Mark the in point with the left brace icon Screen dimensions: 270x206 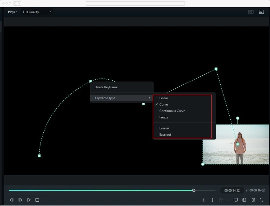pos(204,200)
